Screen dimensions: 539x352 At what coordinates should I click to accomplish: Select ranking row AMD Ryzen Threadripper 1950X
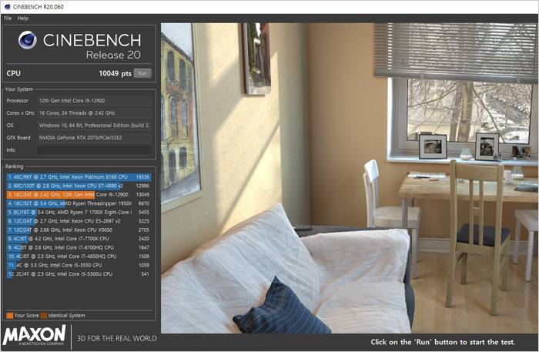[79, 203]
